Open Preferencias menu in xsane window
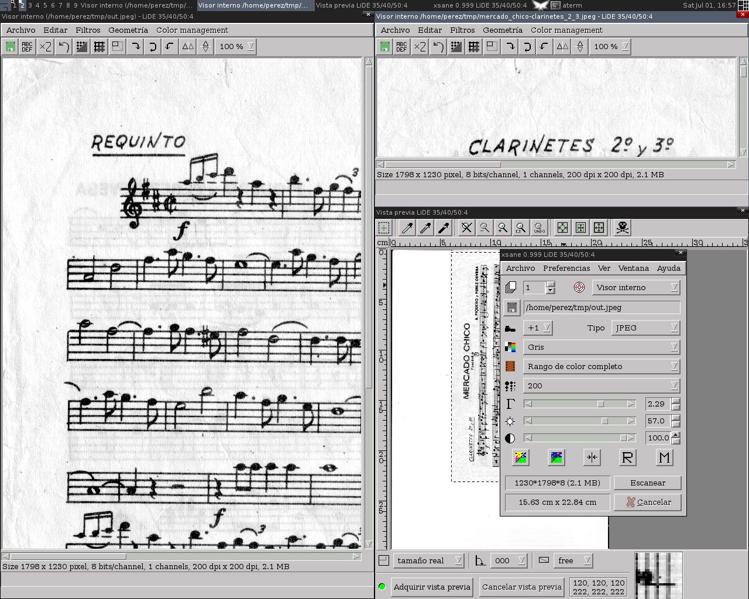Viewport: 749px width, 599px height. coord(566,268)
